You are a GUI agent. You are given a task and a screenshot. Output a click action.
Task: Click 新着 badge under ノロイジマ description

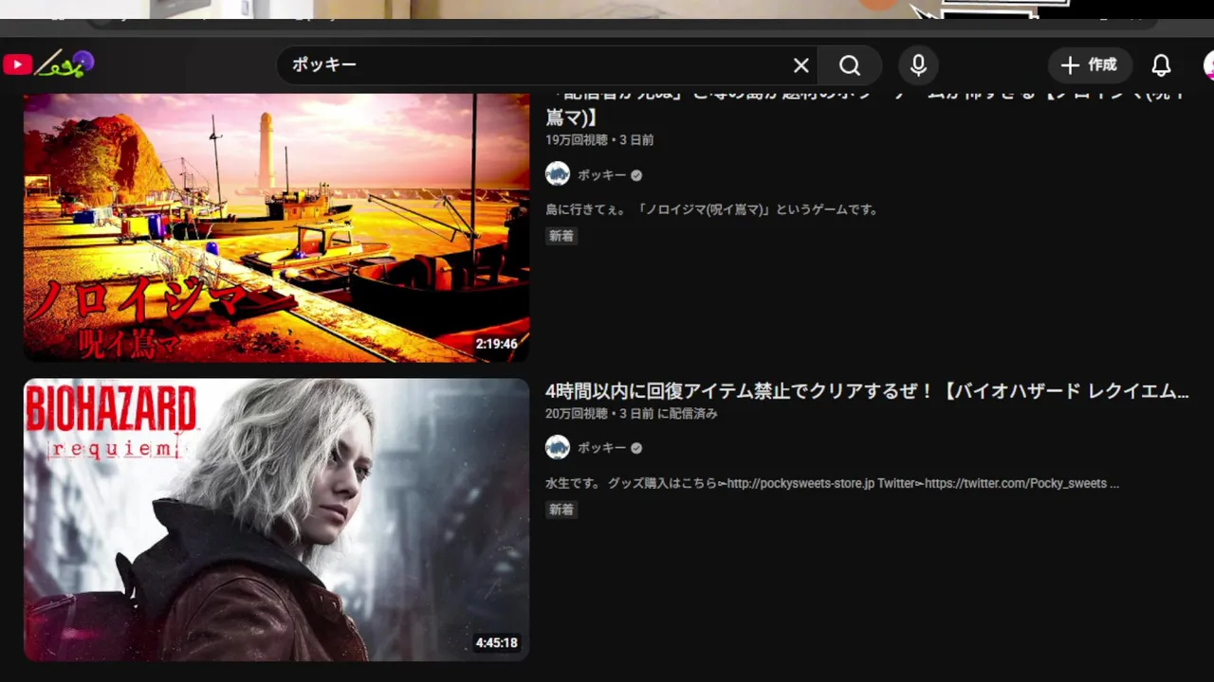[561, 236]
